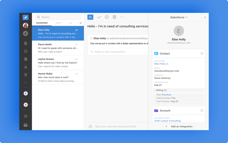
Task: Close the Salesforce panel
Action: (x=205, y=17)
